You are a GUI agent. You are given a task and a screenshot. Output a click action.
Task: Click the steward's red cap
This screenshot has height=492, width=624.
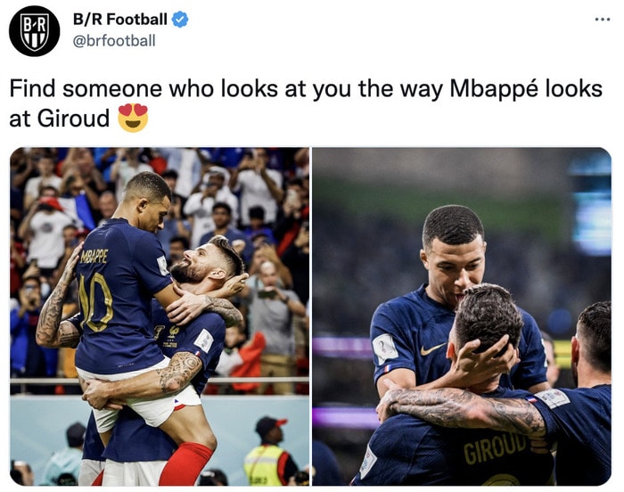coord(271,425)
